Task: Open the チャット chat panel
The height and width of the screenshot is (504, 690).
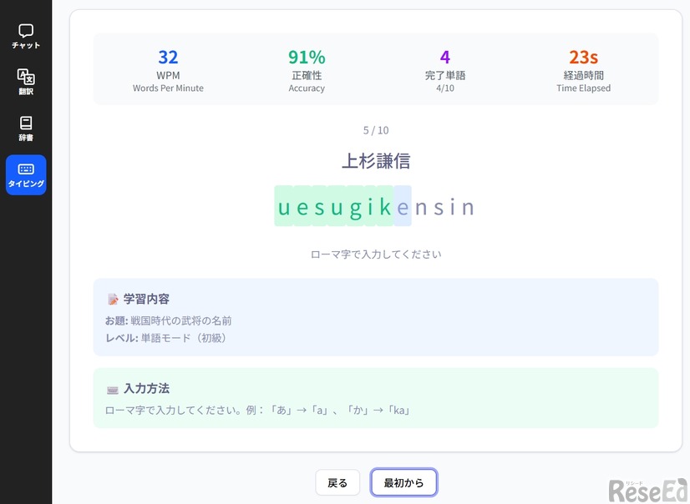Action: coord(26,35)
